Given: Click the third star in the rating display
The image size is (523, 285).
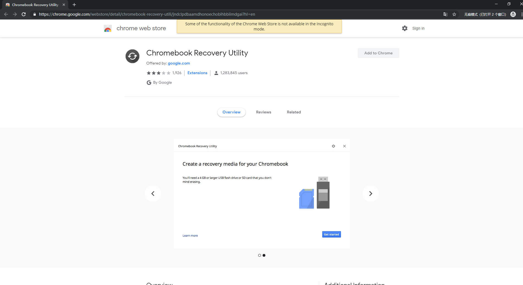Looking at the screenshot, I should pos(159,73).
